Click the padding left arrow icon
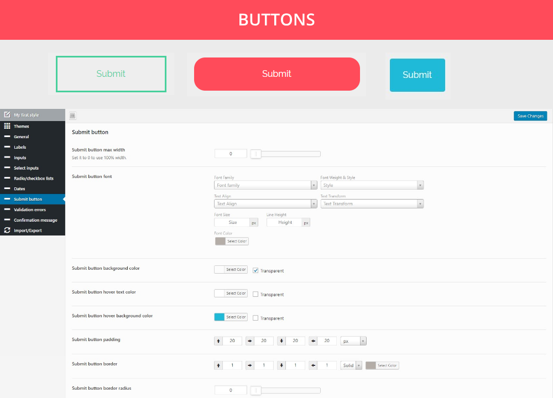553x398 pixels. click(313, 341)
